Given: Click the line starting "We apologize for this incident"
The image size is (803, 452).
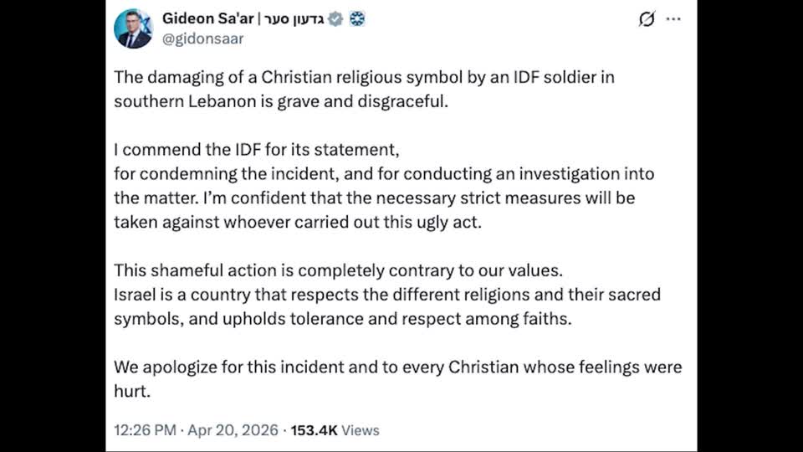Looking at the screenshot, I should (397, 367).
